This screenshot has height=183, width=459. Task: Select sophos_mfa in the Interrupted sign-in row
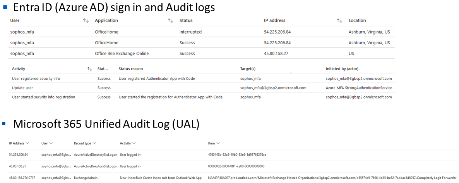(22, 32)
